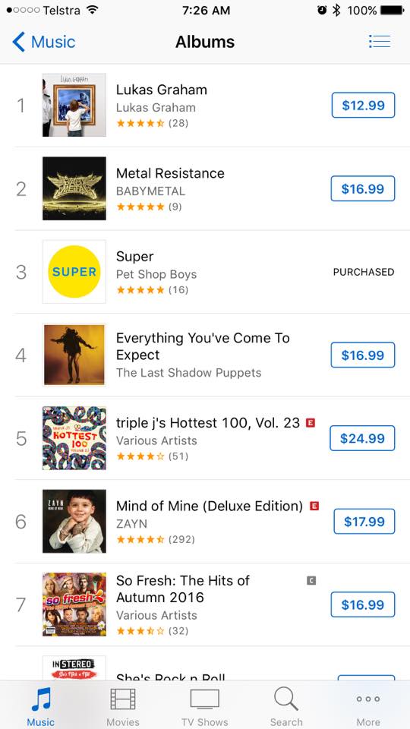The image size is (410, 729).
Task: Open BABYMETAL Metal Resistance album cover
Action: 74,188
